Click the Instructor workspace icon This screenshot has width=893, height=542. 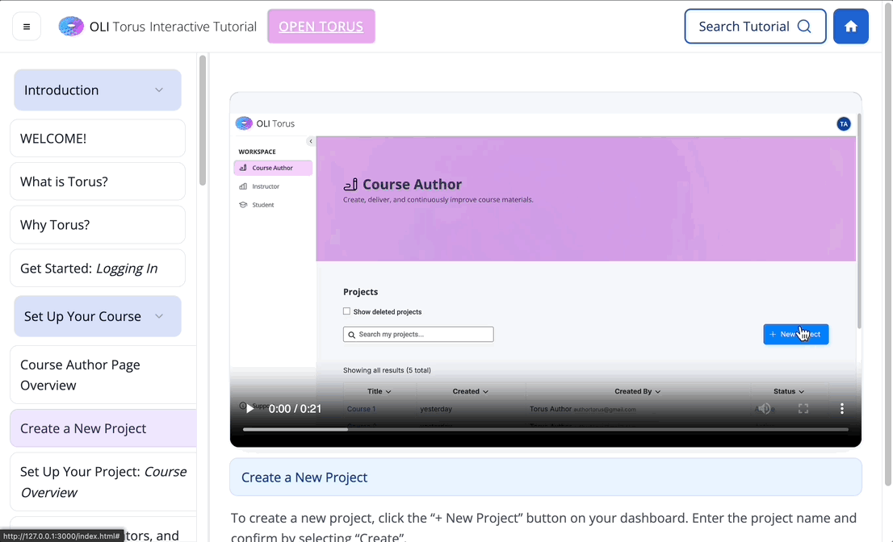[243, 186]
